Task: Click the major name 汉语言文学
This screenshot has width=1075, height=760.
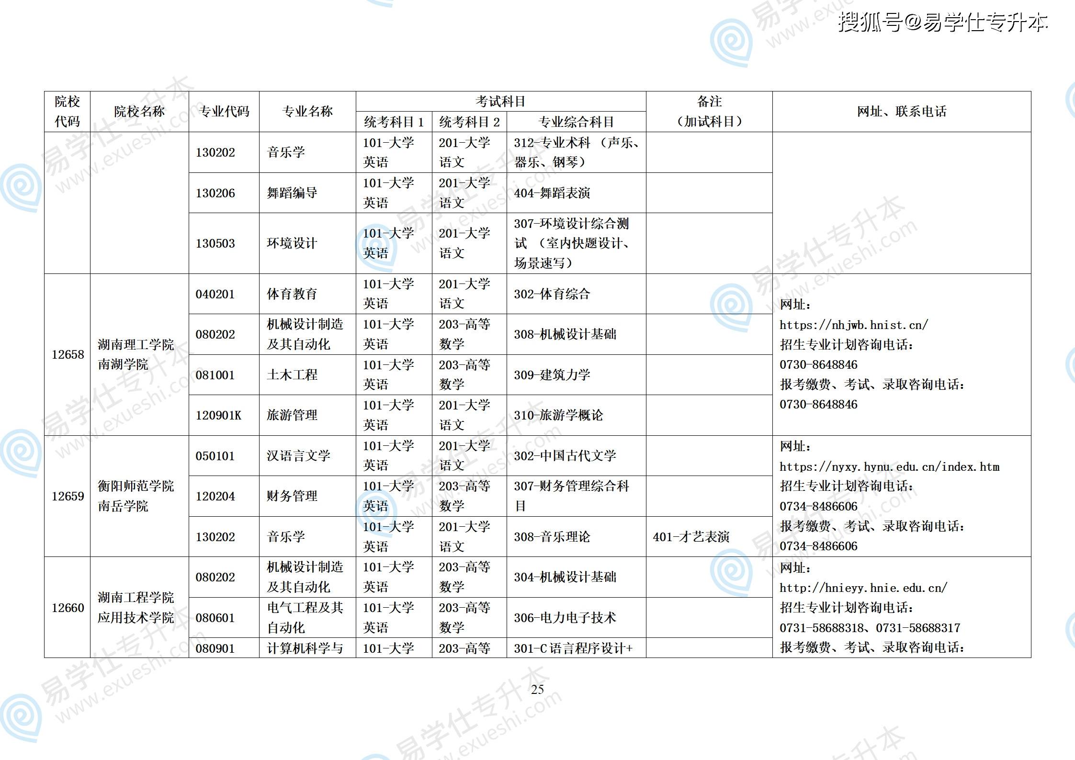Action: coord(298,456)
